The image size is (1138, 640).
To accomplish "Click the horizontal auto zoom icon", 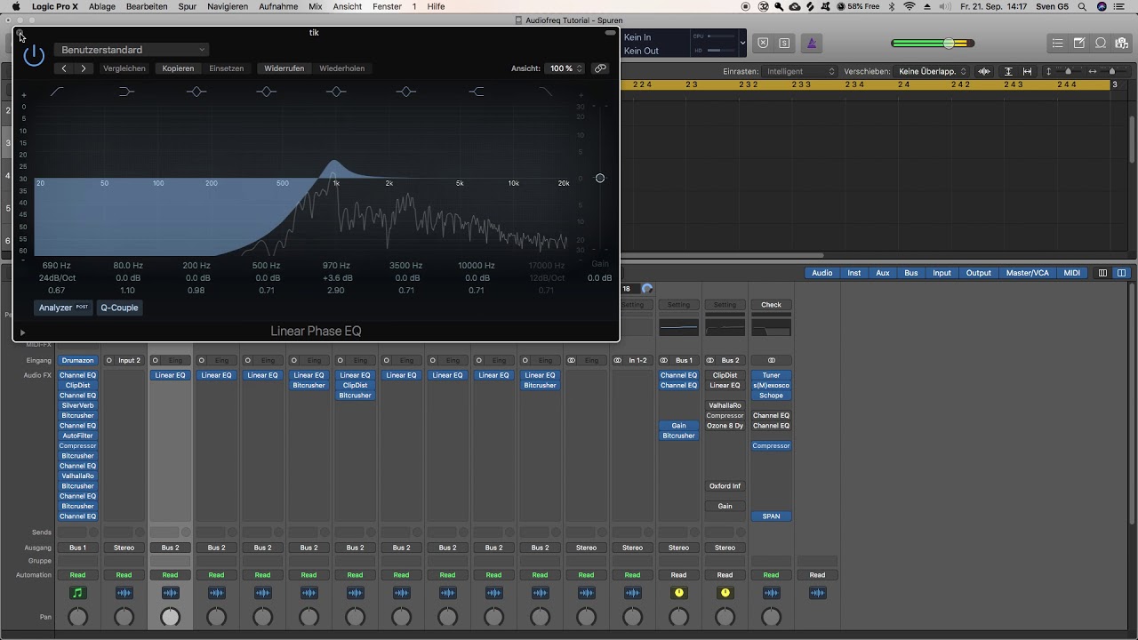I will pyautogui.click(x=1028, y=71).
